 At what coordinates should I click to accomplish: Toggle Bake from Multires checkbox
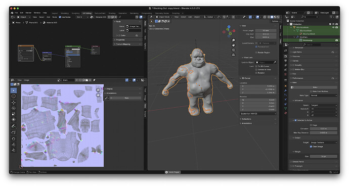pos(311,91)
